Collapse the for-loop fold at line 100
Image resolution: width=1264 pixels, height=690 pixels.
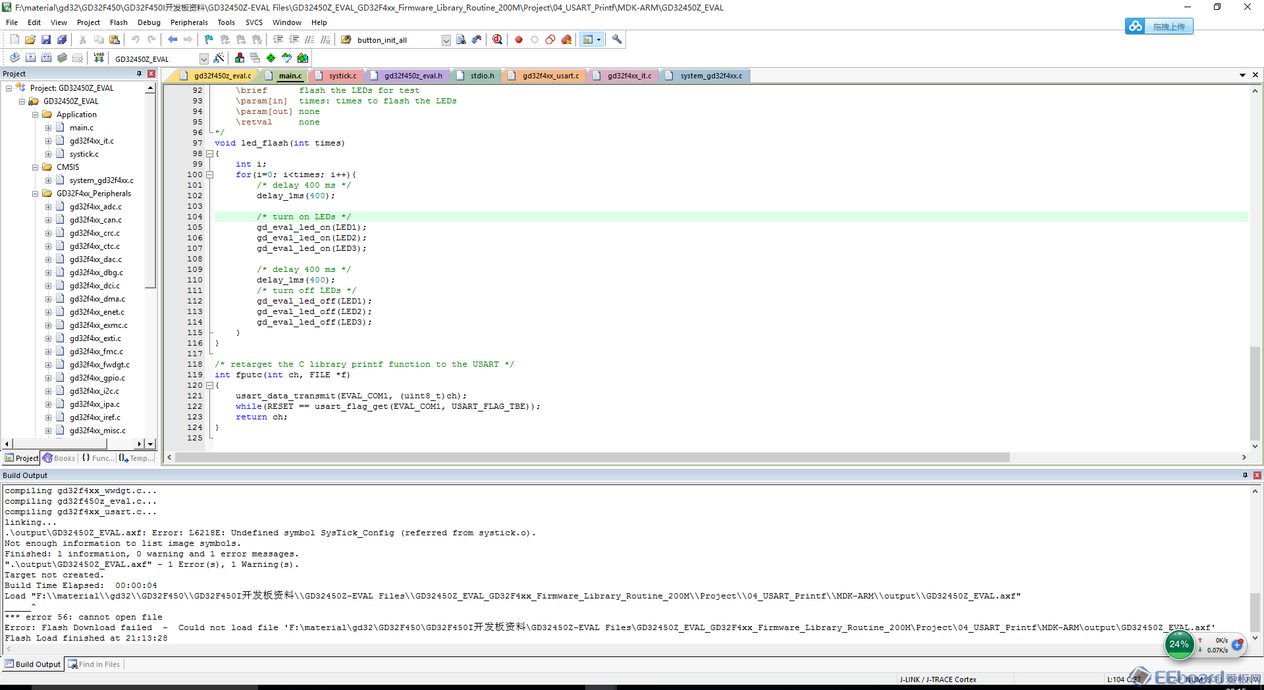(x=210, y=174)
